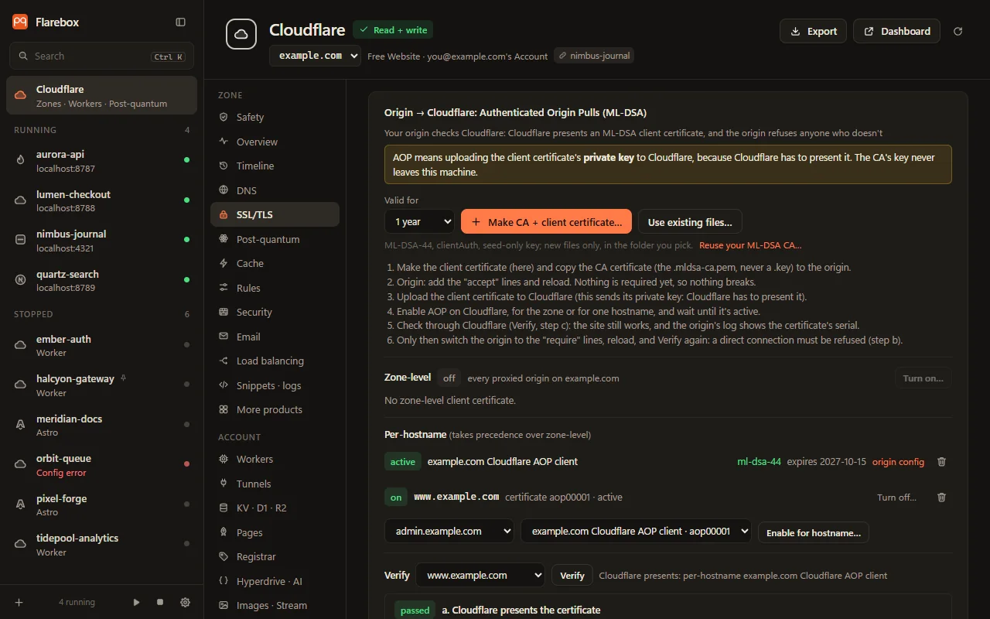Open settings via the gear icon
The height and width of the screenshot is (619, 990).
point(185,602)
